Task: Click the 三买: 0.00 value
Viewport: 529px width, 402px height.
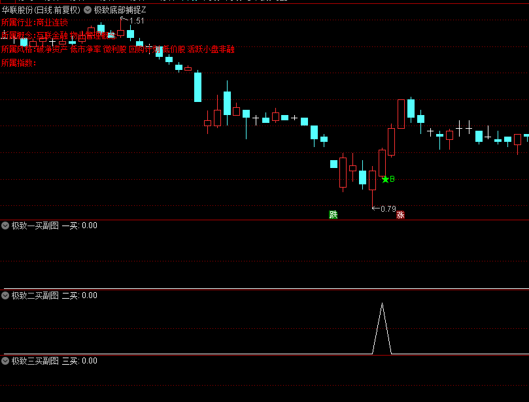Action: pyautogui.click(x=80, y=361)
